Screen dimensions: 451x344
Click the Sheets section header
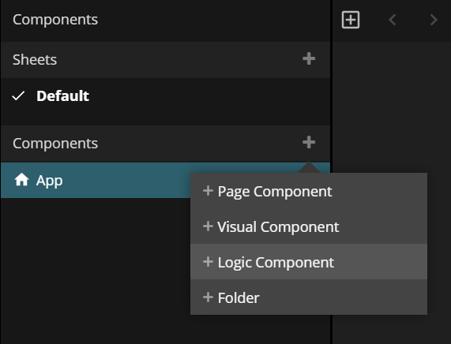[35, 59]
